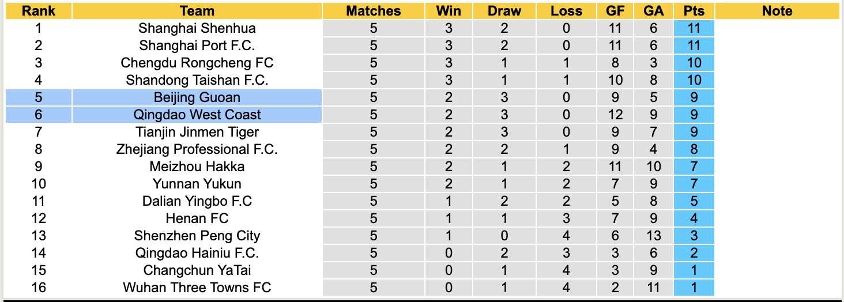Viewport: 844px width, 302px height.
Task: Open the highlighted Qingdao West Coast team
Action: click(x=197, y=115)
